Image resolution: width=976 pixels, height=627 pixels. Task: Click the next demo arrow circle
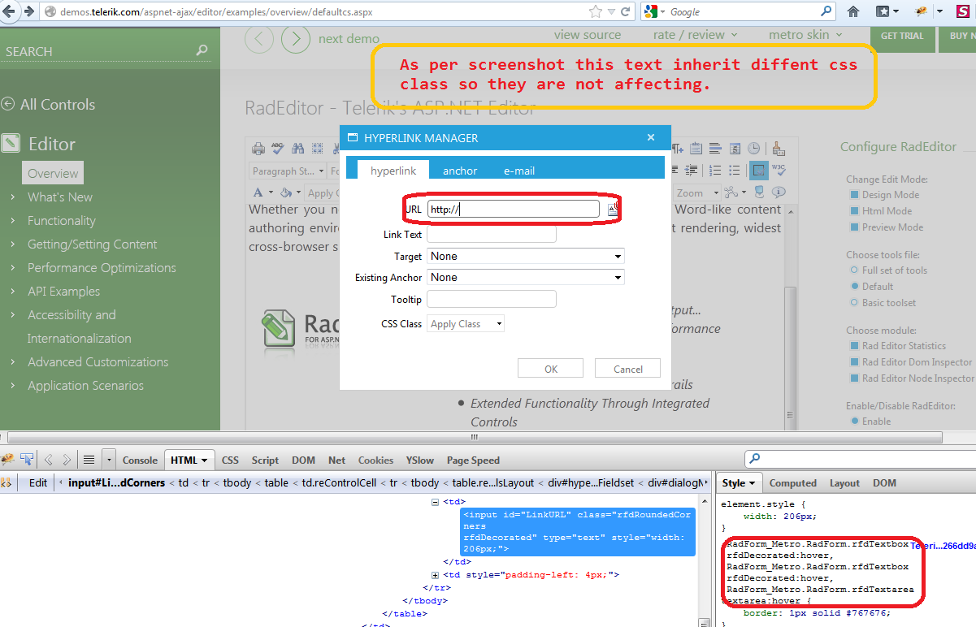tap(296, 38)
